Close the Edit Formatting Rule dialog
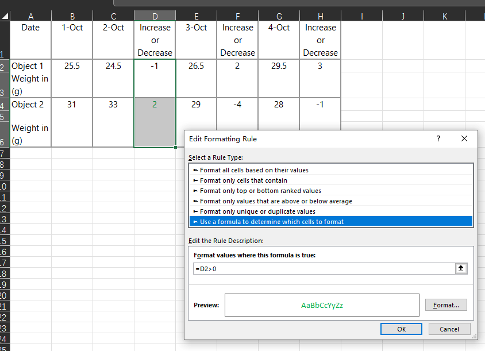Viewport: 485px width, 351px height. pos(464,138)
